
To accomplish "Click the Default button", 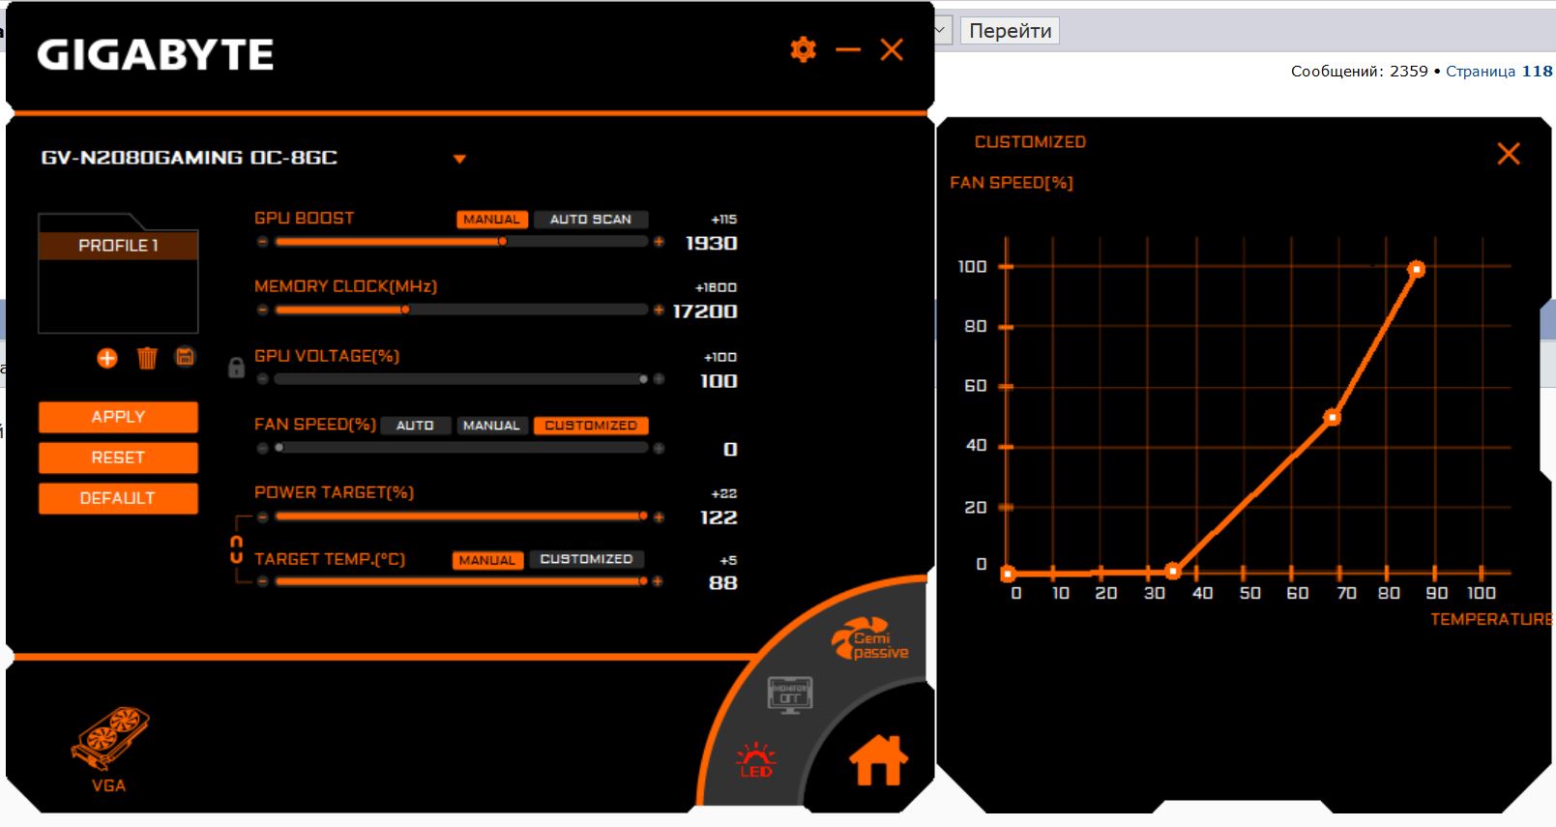I will pyautogui.click(x=118, y=498).
